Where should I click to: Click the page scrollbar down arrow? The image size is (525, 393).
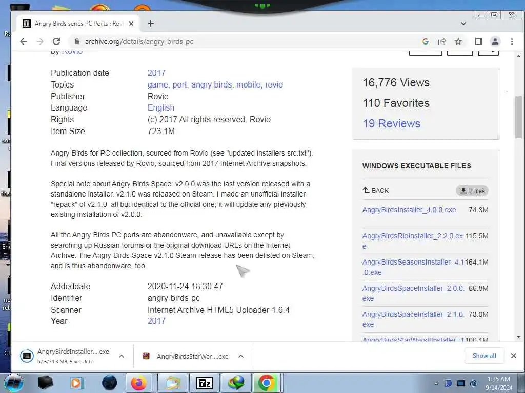[518, 337]
